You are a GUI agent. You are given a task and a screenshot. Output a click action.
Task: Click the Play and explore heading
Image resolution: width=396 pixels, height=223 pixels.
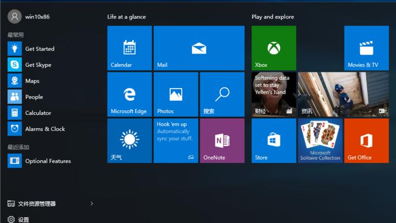coord(273,17)
